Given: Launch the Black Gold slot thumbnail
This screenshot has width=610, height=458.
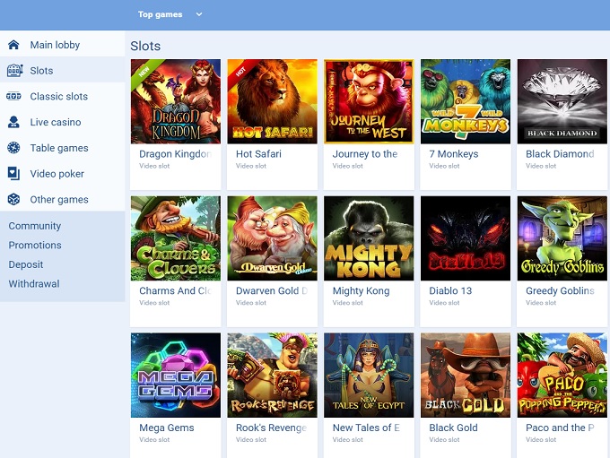Looking at the screenshot, I should pos(466,376).
